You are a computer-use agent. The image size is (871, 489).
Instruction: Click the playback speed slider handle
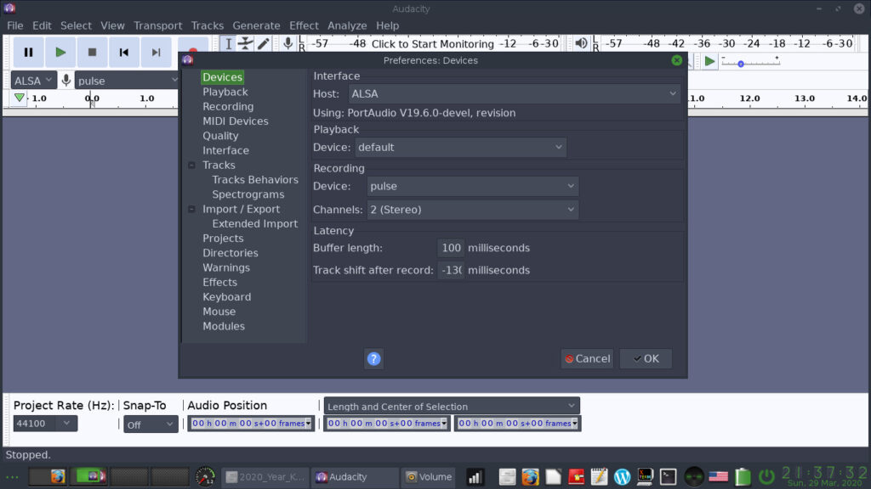click(741, 65)
